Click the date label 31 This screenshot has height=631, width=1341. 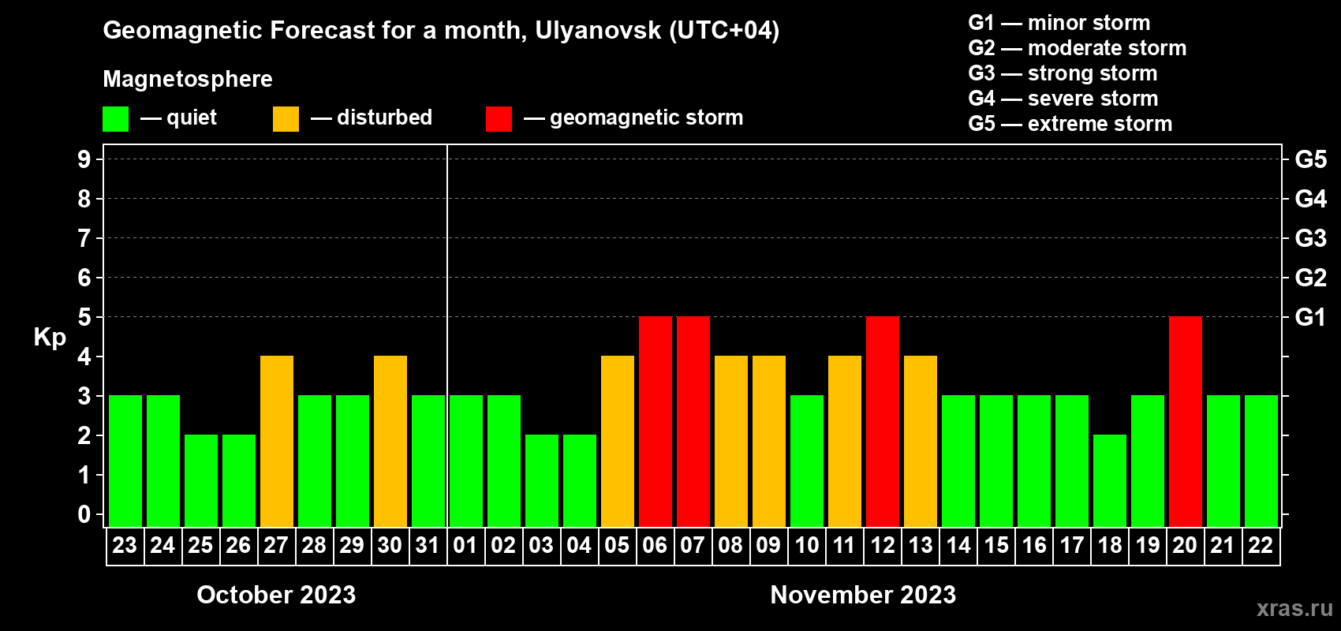pyautogui.click(x=428, y=545)
